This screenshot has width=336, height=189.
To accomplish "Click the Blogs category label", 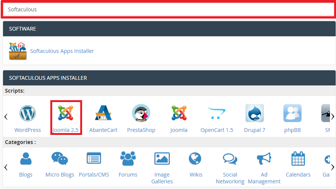I will point(26,175).
